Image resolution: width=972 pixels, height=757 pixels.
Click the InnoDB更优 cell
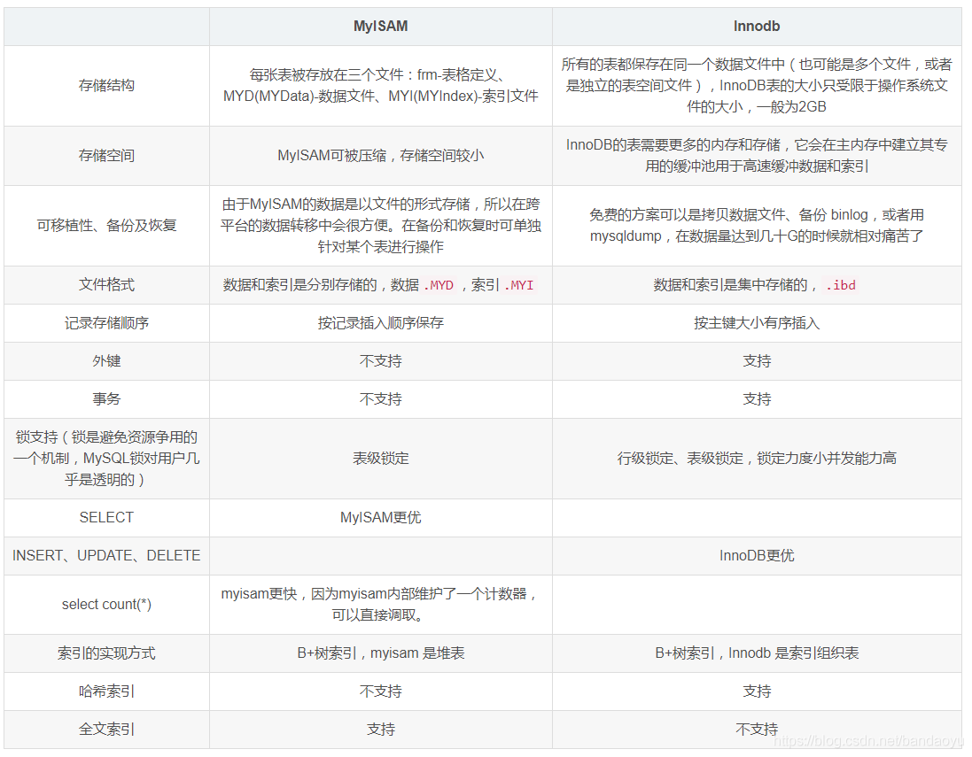757,556
